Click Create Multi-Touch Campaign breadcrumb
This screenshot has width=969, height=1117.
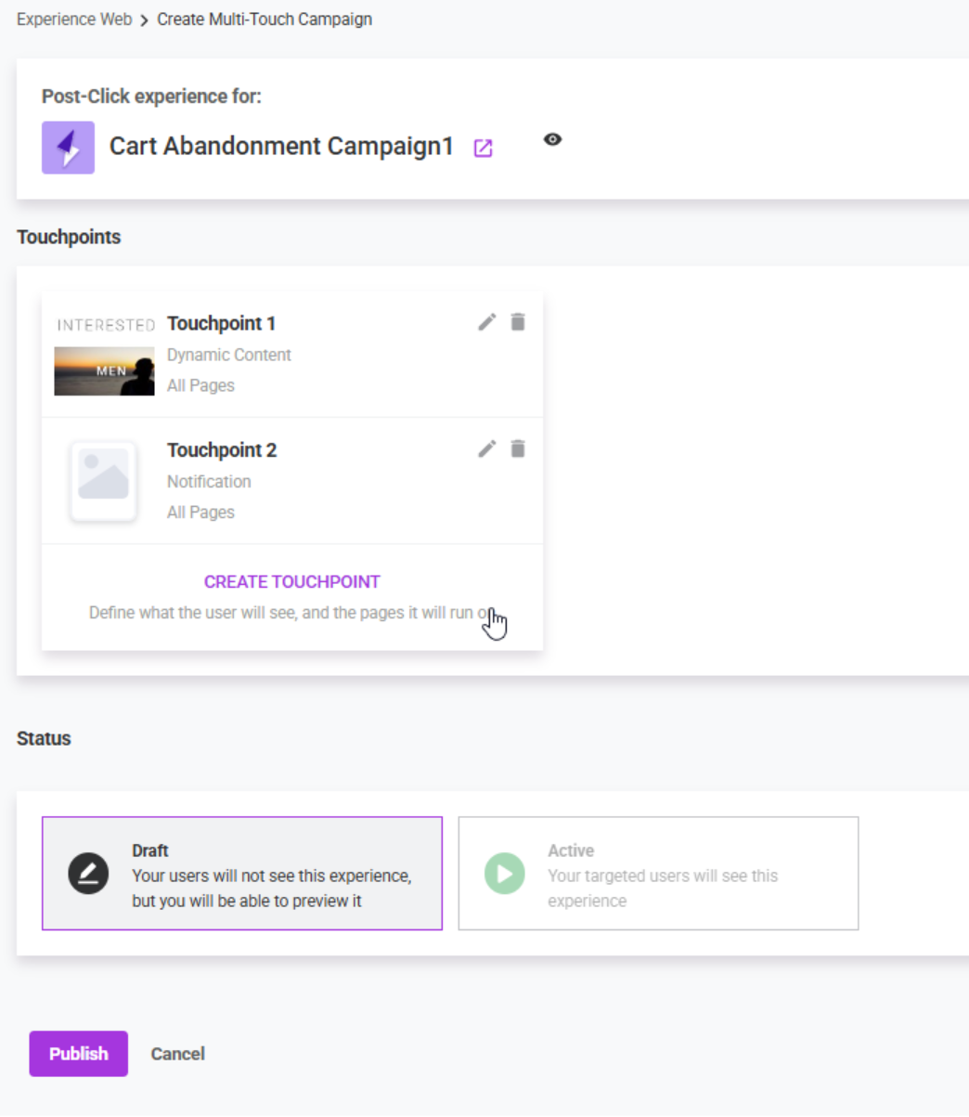(x=265, y=19)
